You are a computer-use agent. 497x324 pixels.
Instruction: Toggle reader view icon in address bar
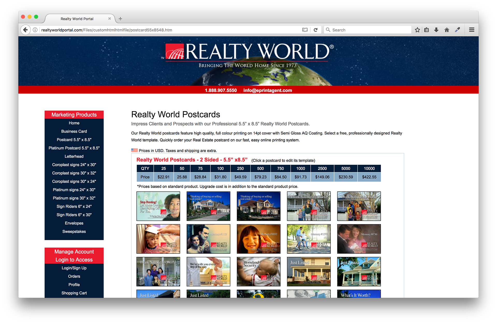pos(305,30)
